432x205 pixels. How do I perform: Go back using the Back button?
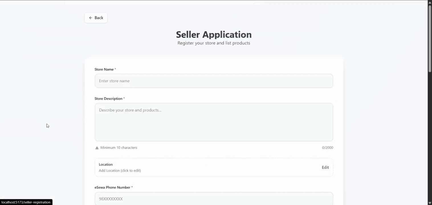(96, 18)
